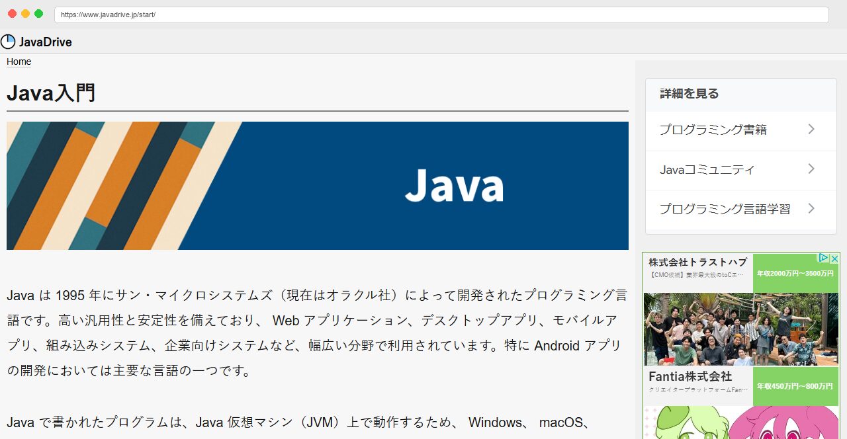Viewport: 847px width, 439px height.
Task: Close the ad with the X icon
Action: click(834, 258)
